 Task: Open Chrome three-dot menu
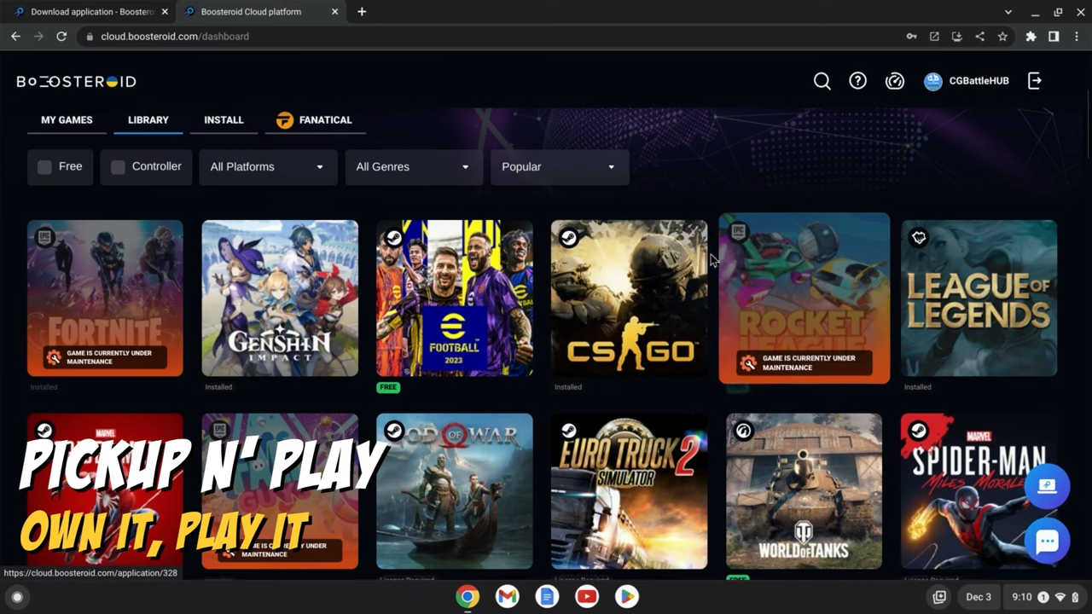[x=1077, y=37]
